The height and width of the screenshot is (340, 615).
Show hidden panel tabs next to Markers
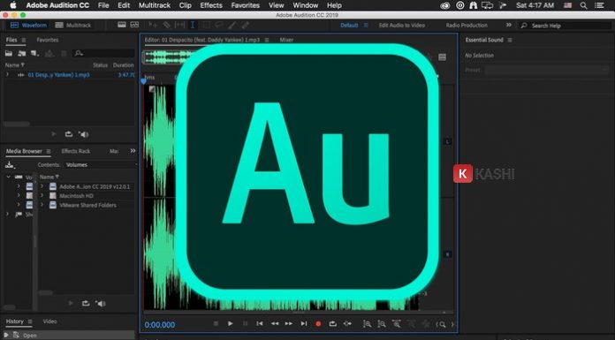pyautogui.click(x=133, y=151)
